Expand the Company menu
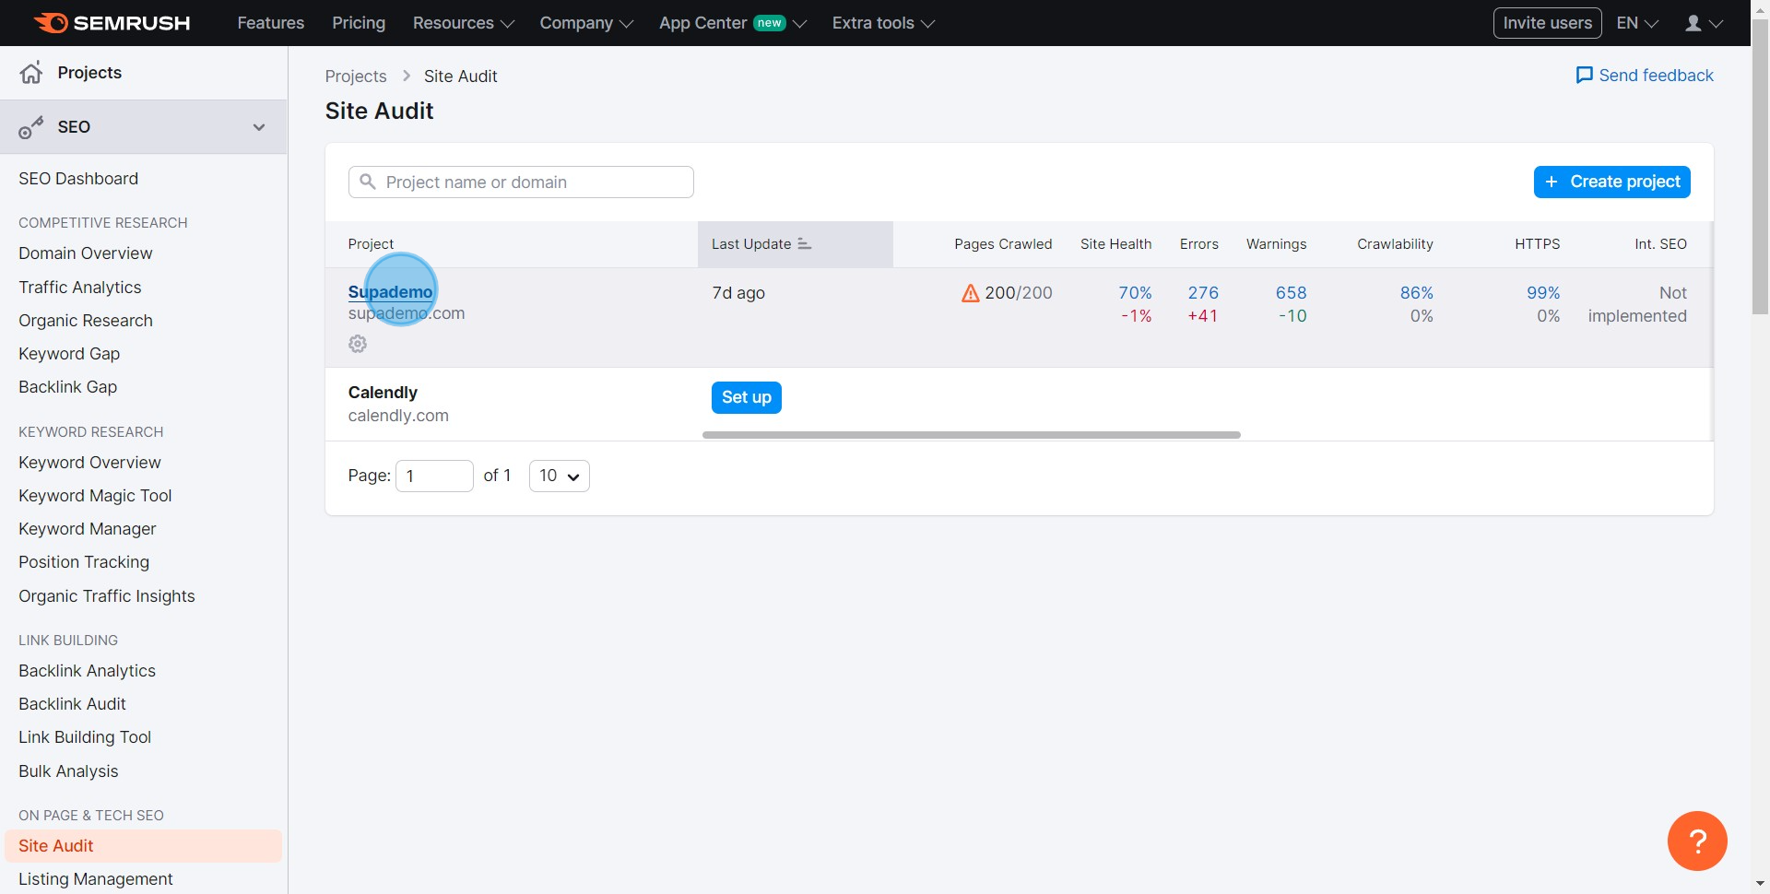The height and width of the screenshot is (894, 1770). pyautogui.click(x=586, y=23)
